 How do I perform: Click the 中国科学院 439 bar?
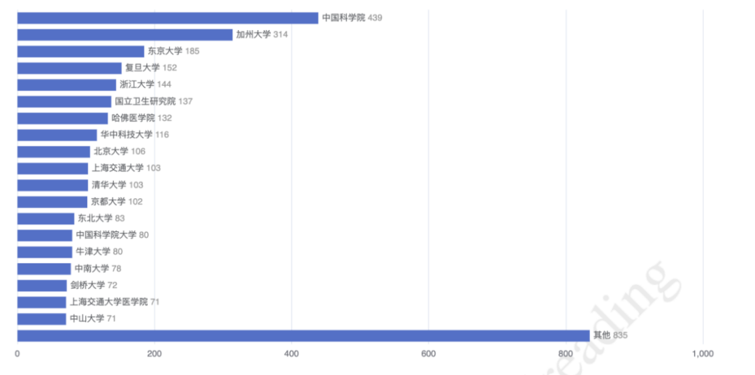pos(167,18)
